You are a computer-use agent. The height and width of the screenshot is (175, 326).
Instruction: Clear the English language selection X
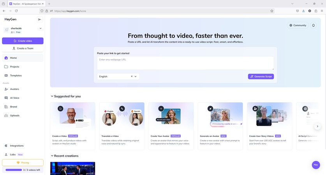click(132, 76)
